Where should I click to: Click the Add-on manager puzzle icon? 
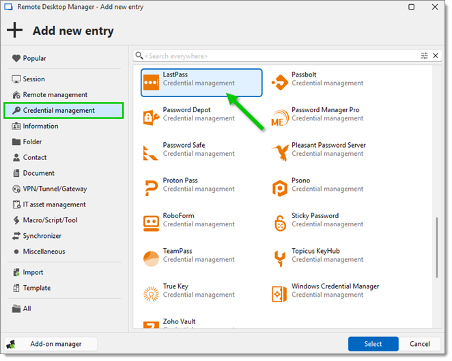(x=11, y=344)
